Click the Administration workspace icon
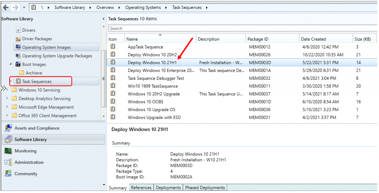The width and height of the screenshot is (379, 193). click(8, 162)
